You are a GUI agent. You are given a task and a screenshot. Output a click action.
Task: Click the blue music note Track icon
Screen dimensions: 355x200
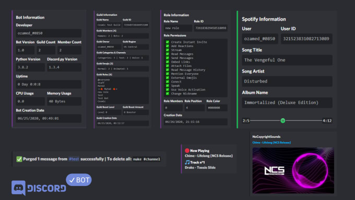pyautogui.click(x=187, y=162)
